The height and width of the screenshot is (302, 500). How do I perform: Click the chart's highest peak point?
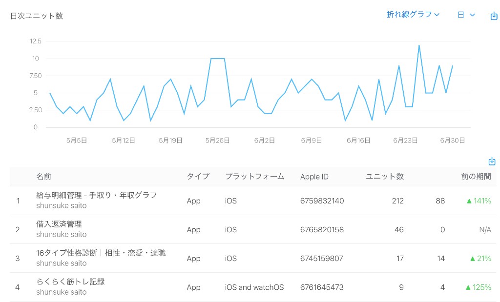419,45
